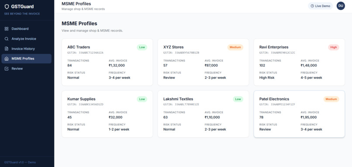Image resolution: width=352 pixels, height=167 pixels.
Task: Click the Low badge on Lakshmi Textiles
Action: pyautogui.click(x=238, y=99)
